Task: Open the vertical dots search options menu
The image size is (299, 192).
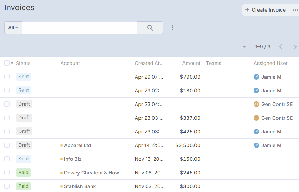Action: [172, 28]
